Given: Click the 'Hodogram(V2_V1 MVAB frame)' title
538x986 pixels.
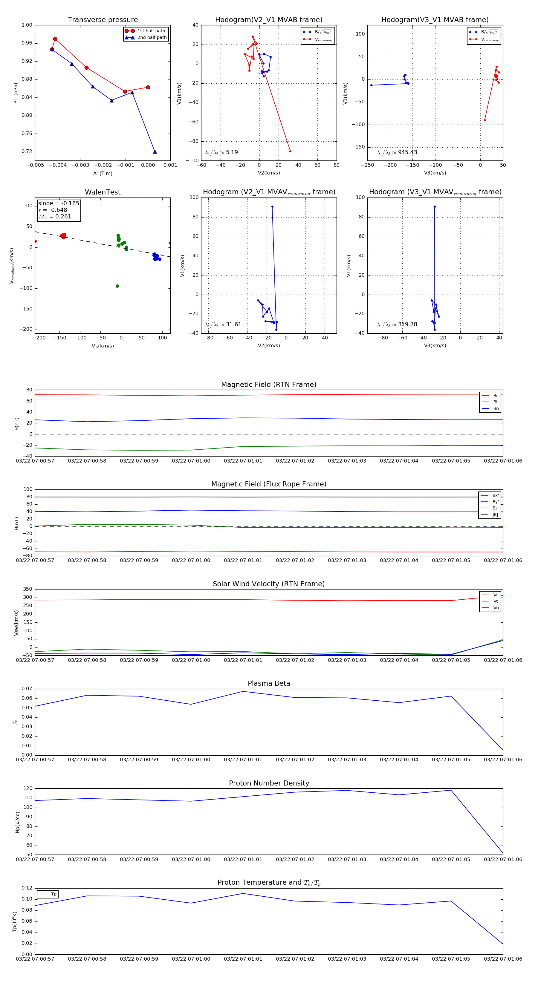Looking at the screenshot, I should pyautogui.click(x=269, y=19).
